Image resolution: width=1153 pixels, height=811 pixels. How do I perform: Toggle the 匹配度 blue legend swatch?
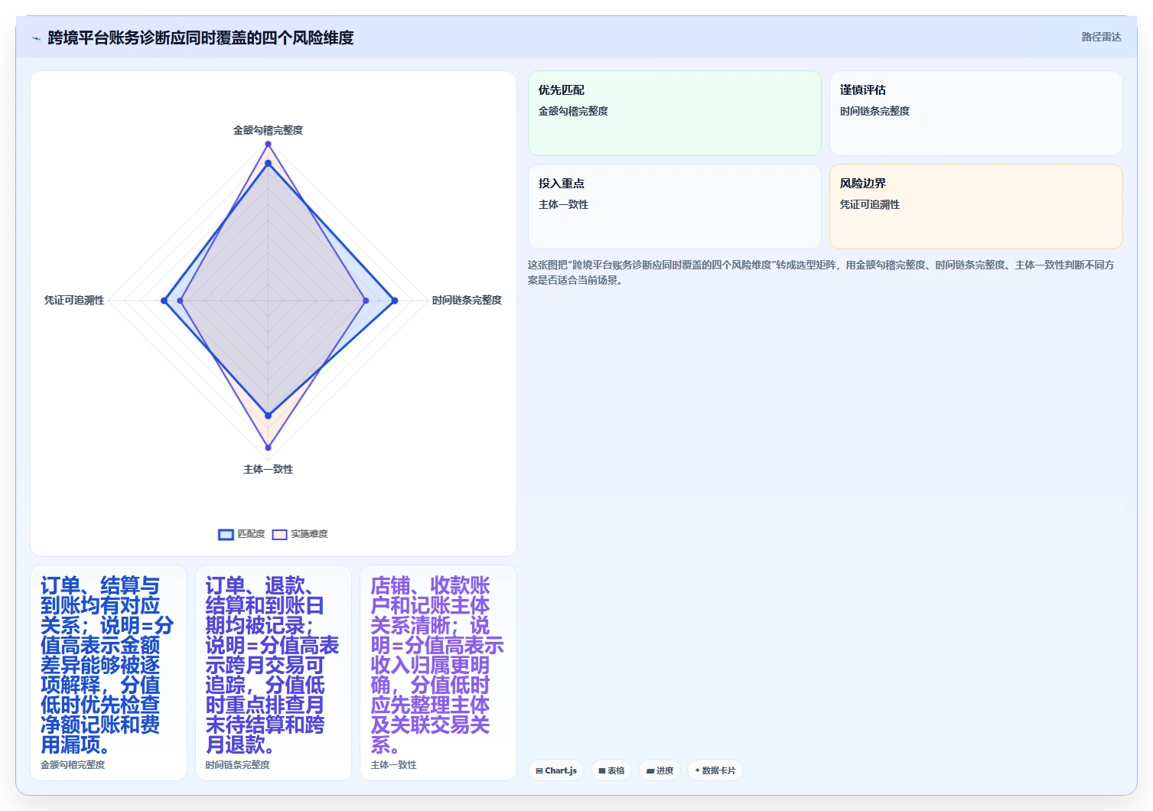(226, 534)
